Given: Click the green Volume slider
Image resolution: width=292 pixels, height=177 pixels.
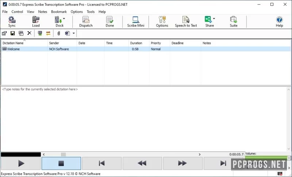Looking at the screenshot, I should 268,158.
